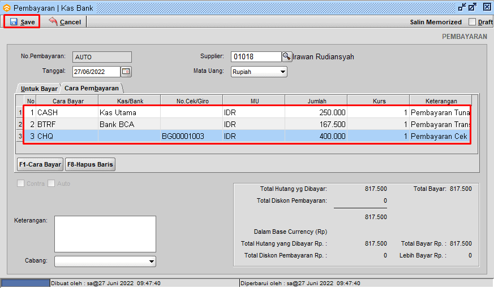Screen dimensions: 494x288
Task: Click the Dibuat oleh status bar entry
Action: coord(106,283)
